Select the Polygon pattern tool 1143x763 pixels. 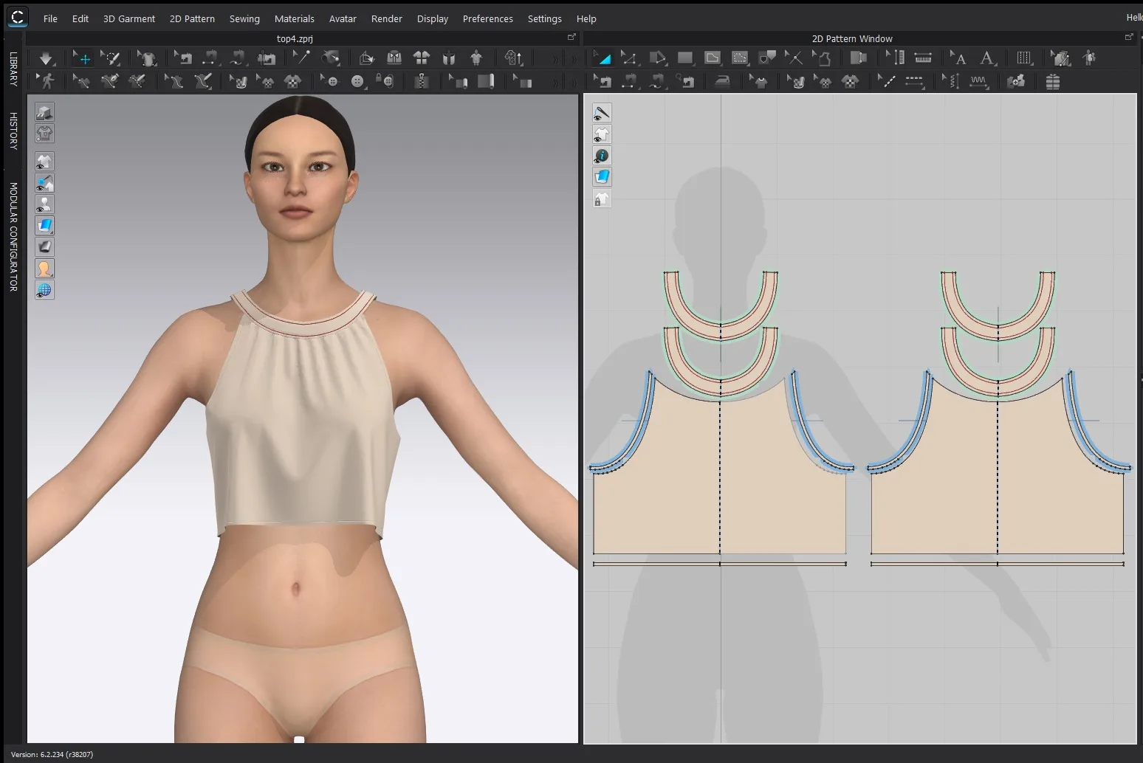(x=657, y=58)
